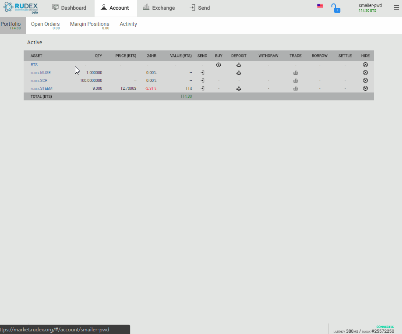The height and width of the screenshot is (334, 402).
Task: Click the 114.30 BTS balance in header
Action: 367,11
